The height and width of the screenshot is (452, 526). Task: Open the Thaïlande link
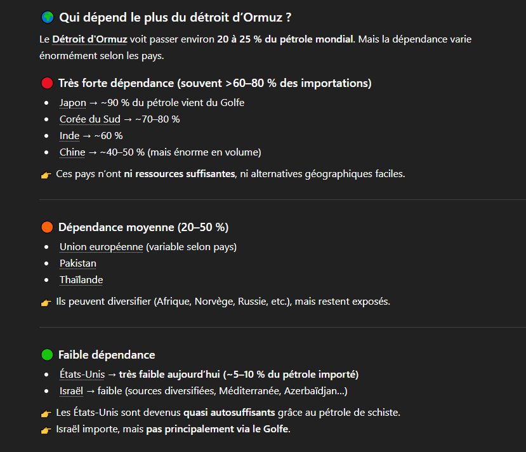pyautogui.click(x=81, y=280)
